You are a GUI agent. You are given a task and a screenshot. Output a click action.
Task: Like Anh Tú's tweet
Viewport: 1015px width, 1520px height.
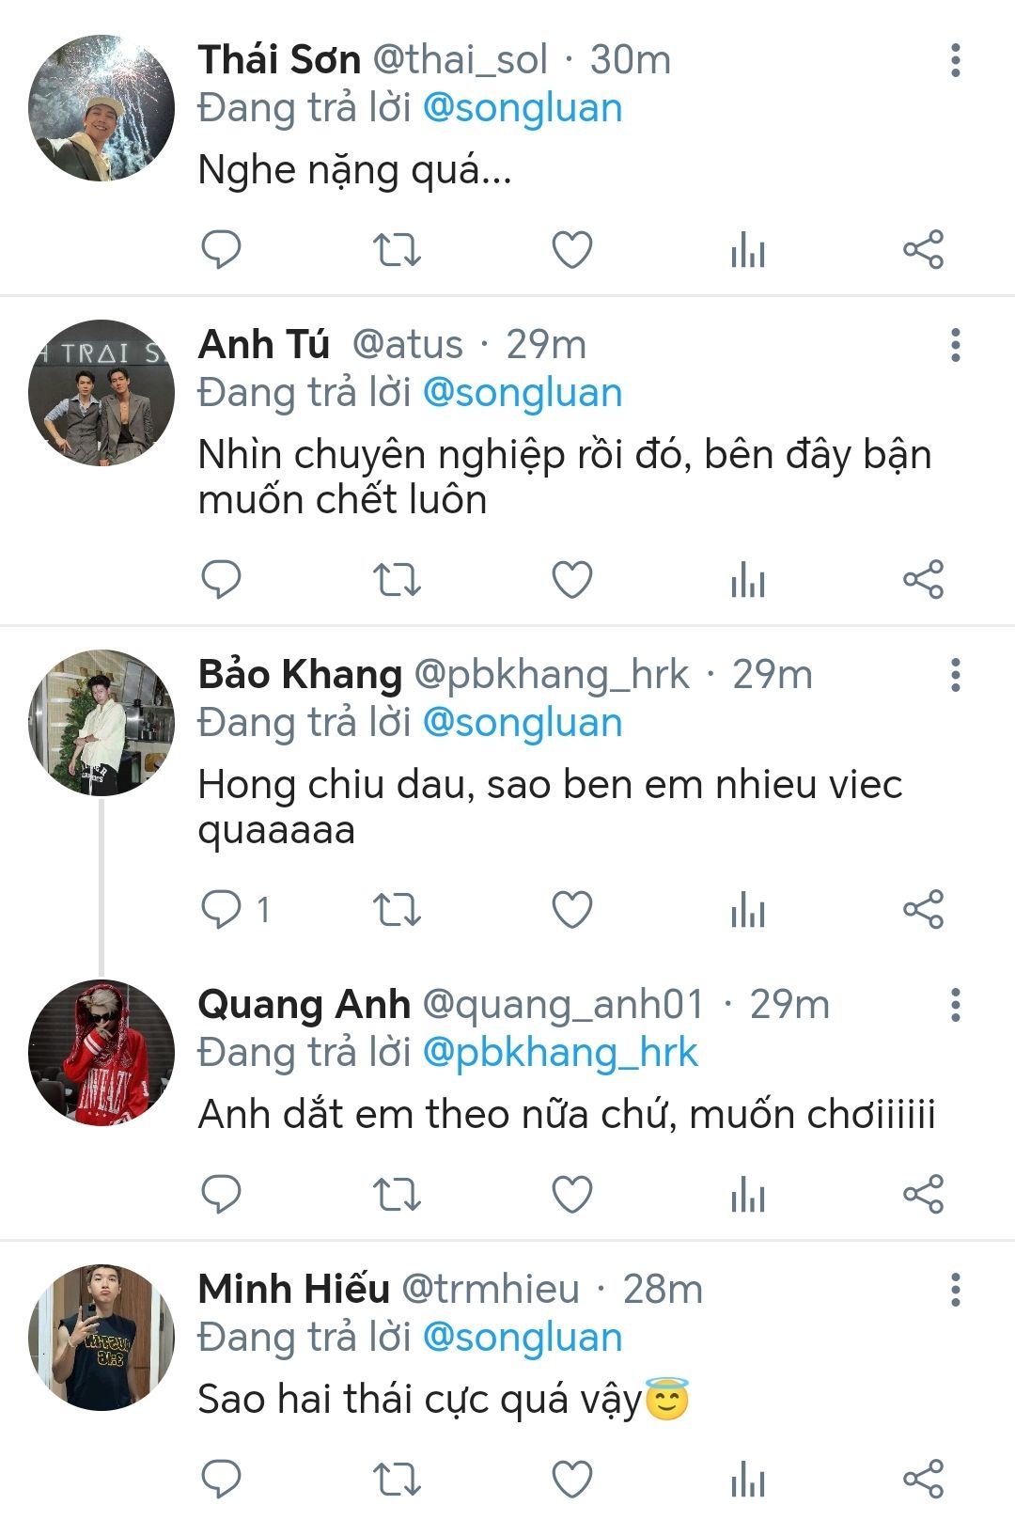click(571, 580)
